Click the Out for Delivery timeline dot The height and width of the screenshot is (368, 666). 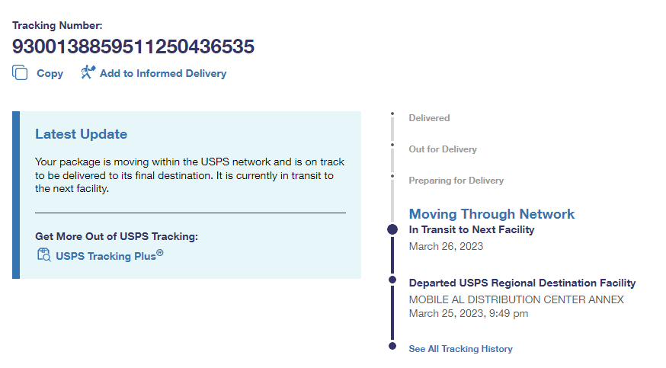tap(392, 145)
